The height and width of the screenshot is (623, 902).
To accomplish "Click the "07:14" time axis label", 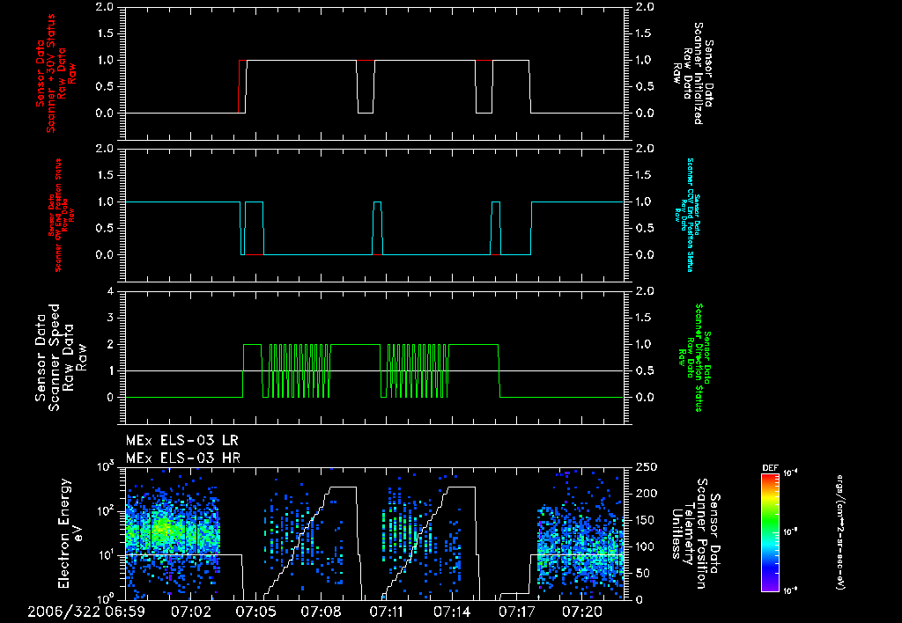I will pos(452,612).
